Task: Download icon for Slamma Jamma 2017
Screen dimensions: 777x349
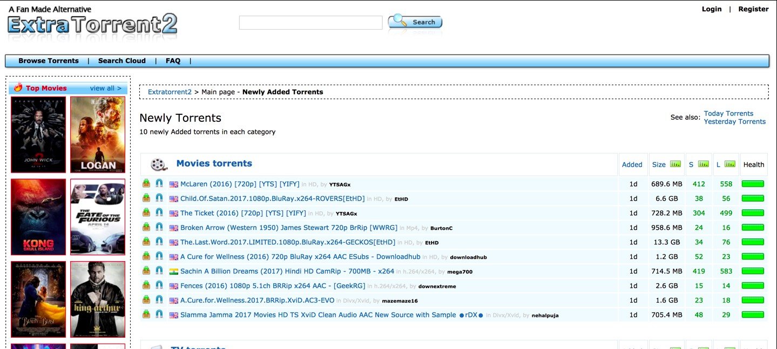Action: tap(146, 314)
